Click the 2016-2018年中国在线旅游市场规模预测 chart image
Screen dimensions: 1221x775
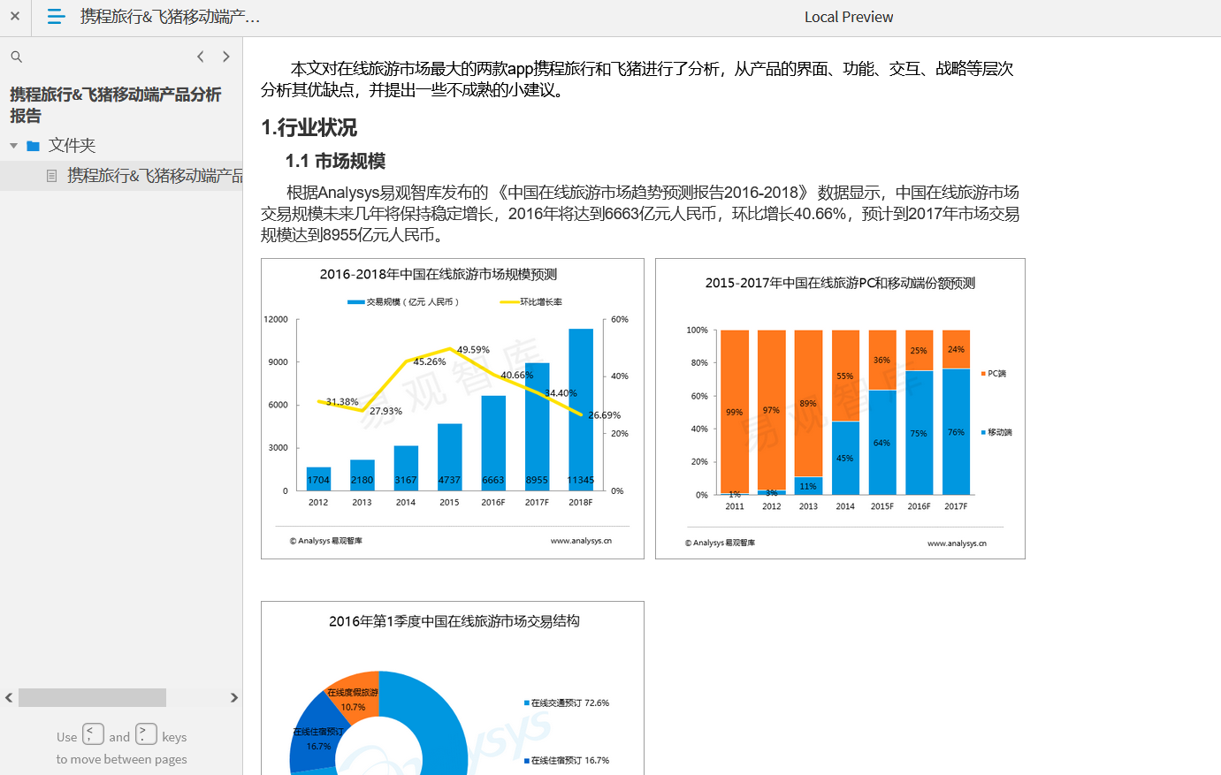(453, 408)
